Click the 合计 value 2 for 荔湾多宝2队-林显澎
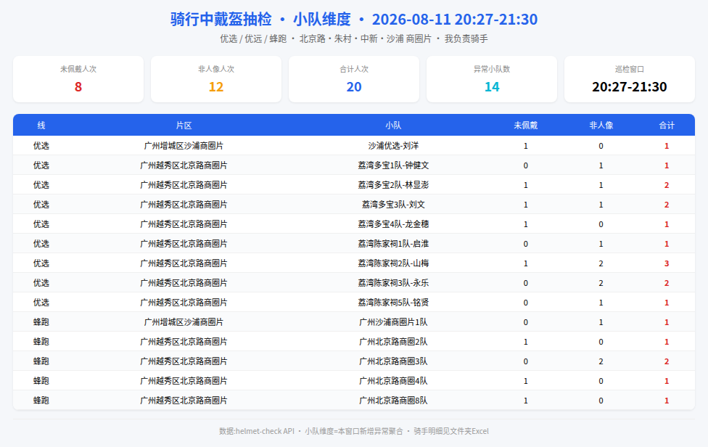The width and height of the screenshot is (708, 447). pos(667,185)
